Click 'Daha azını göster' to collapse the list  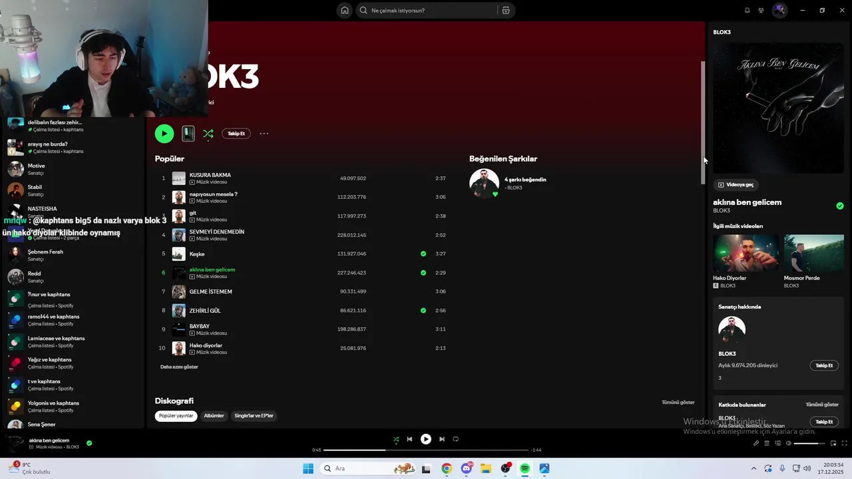(179, 367)
